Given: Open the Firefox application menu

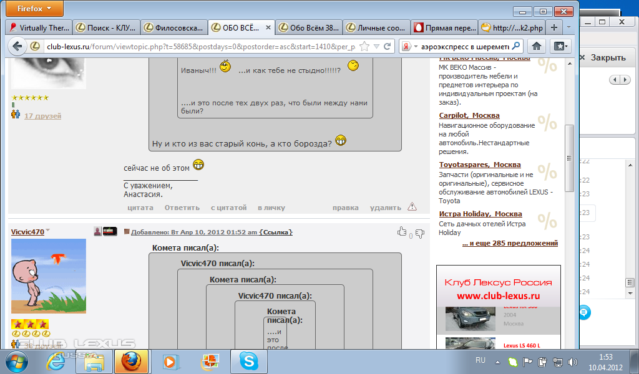Looking at the screenshot, I should (x=35, y=9).
